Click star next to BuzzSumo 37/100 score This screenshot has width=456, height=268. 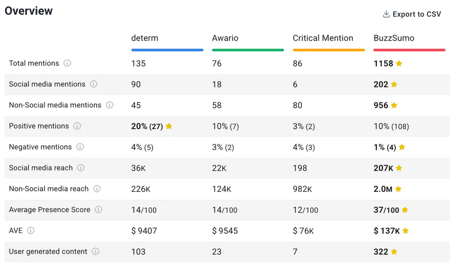405,210
